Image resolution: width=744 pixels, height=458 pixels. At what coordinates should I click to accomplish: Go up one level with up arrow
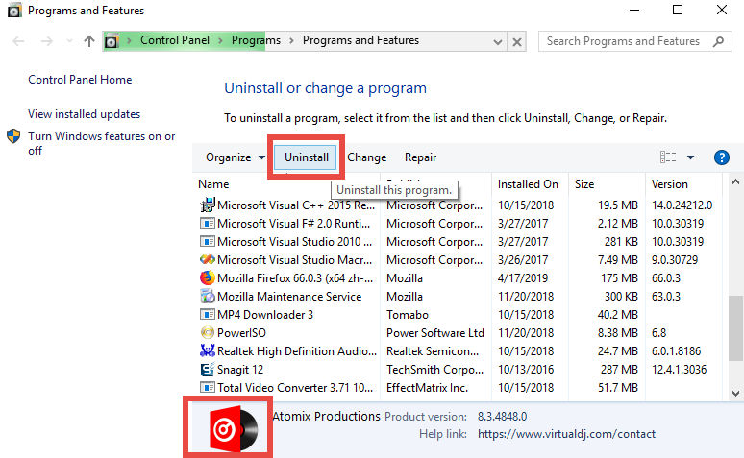[x=89, y=41]
